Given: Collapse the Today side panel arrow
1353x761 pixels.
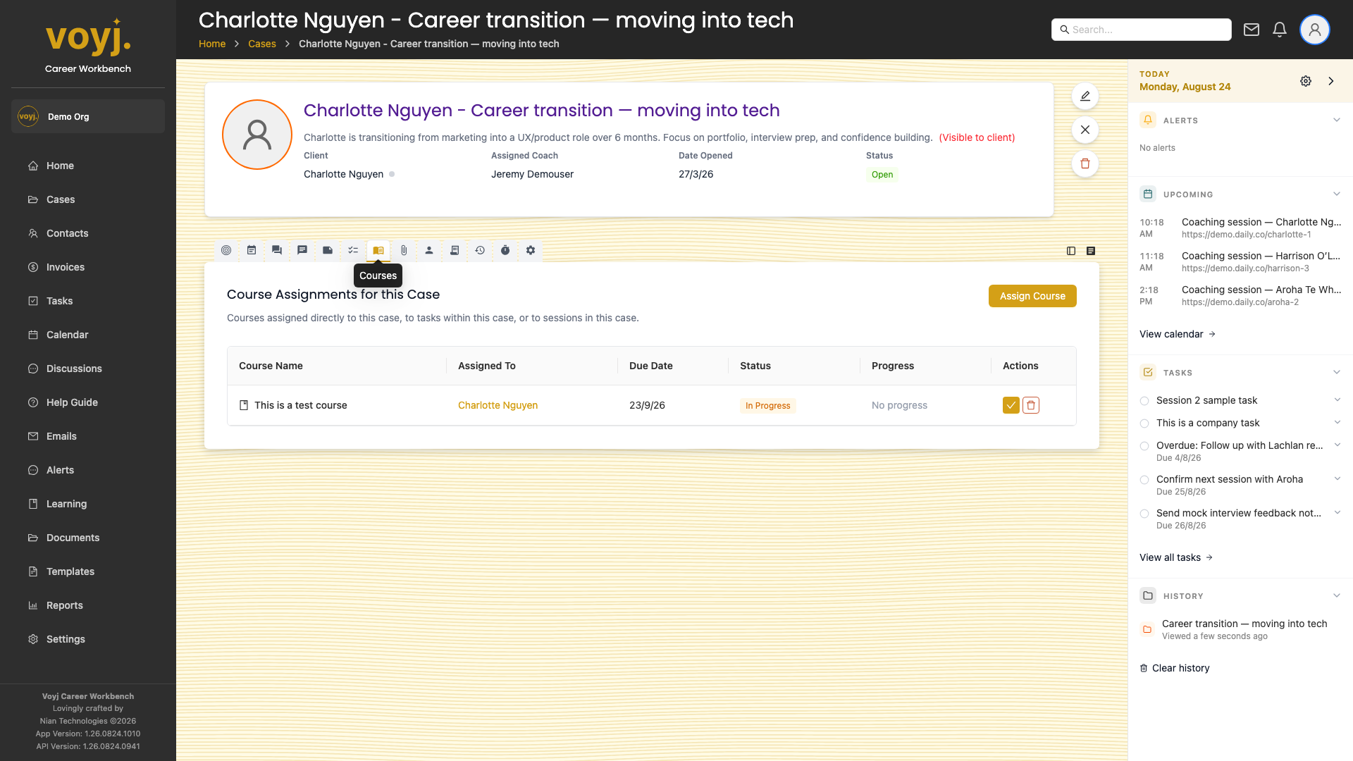Looking at the screenshot, I should tap(1331, 81).
